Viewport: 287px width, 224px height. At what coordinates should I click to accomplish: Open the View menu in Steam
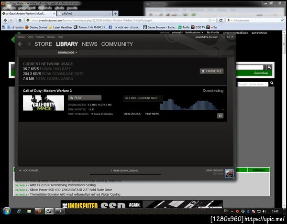[x=30, y=37]
